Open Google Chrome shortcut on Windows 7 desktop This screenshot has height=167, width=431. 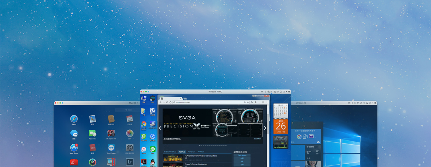click(x=144, y=124)
